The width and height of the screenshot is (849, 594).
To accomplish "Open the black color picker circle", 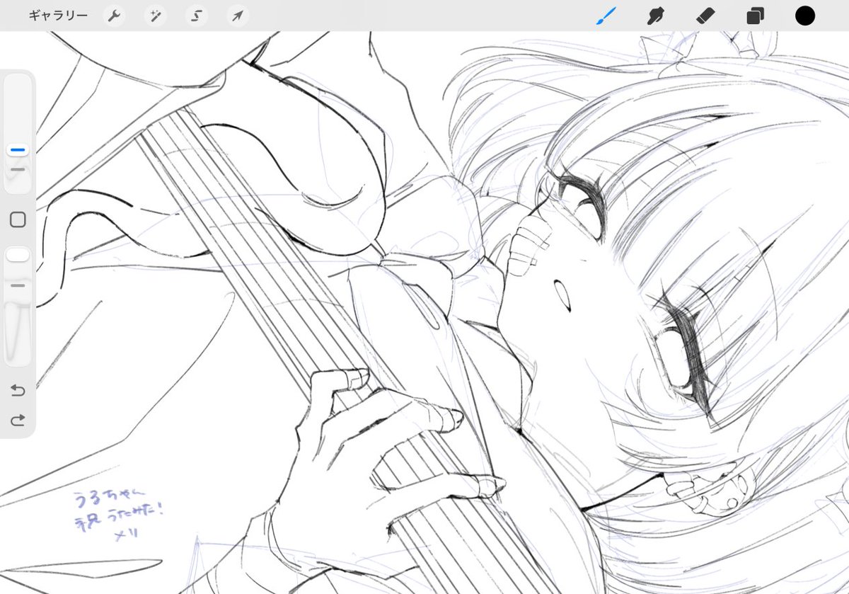I will point(805,16).
